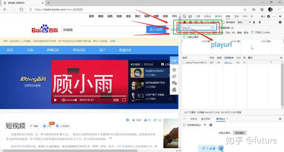The height and width of the screenshot is (152, 284).
Task: Export HAR file download arrow
Action: 260,22
